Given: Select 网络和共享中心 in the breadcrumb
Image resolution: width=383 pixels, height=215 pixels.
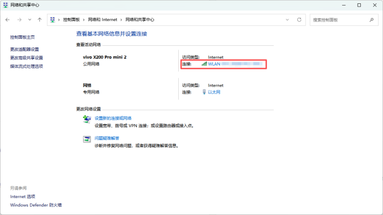Looking at the screenshot, I should (x=139, y=20).
